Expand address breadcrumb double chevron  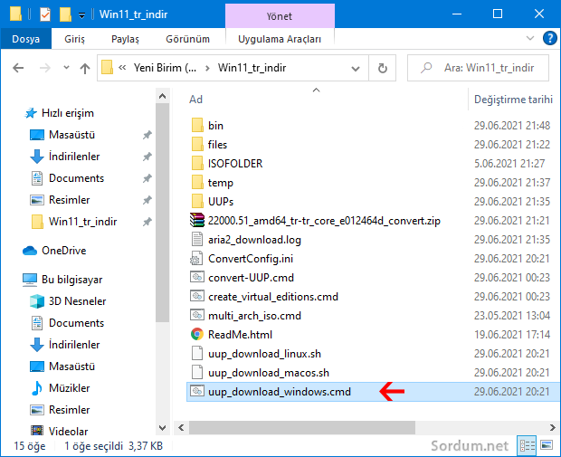point(122,67)
